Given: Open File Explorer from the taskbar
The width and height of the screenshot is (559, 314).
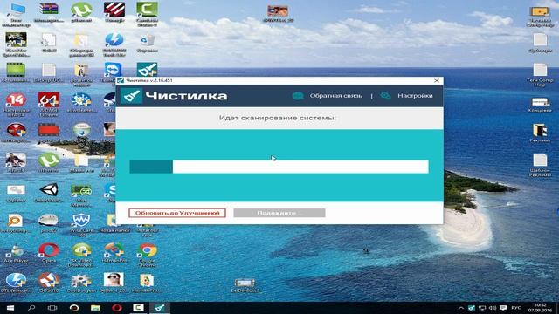Looking at the screenshot, I should (x=95, y=308).
